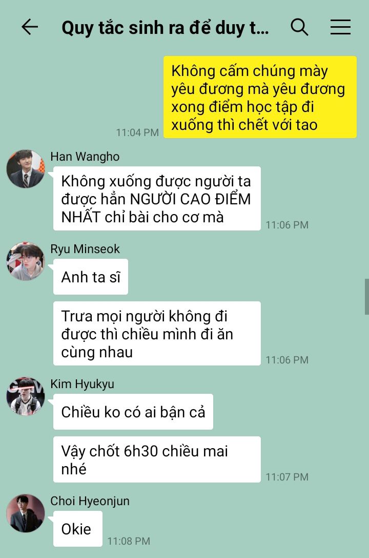
Task: Select the 'Anh ta sĩ' message bubble
Action: [91, 277]
